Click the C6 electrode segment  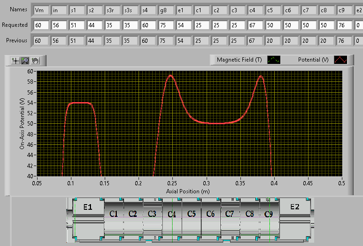click(210, 214)
